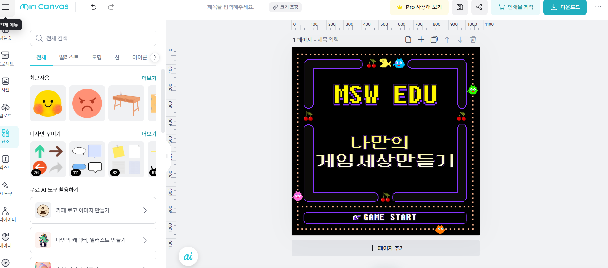This screenshot has height=268, width=608.
Task: Select the yellow smiley face element
Action: [48, 104]
